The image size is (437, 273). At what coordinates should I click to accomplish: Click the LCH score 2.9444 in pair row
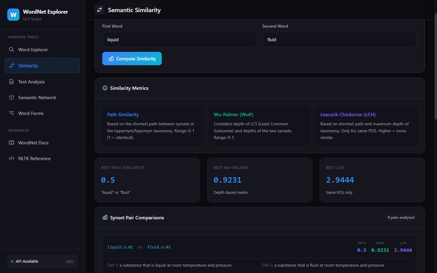(x=403, y=250)
